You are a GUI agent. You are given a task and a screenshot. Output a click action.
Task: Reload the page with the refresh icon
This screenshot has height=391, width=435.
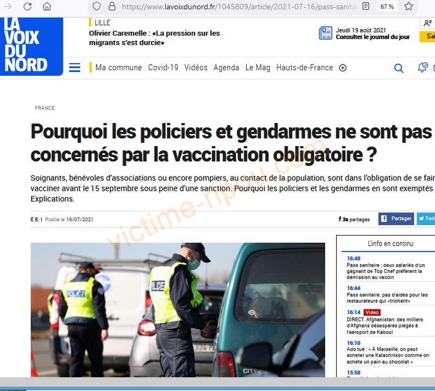(x=27, y=6)
